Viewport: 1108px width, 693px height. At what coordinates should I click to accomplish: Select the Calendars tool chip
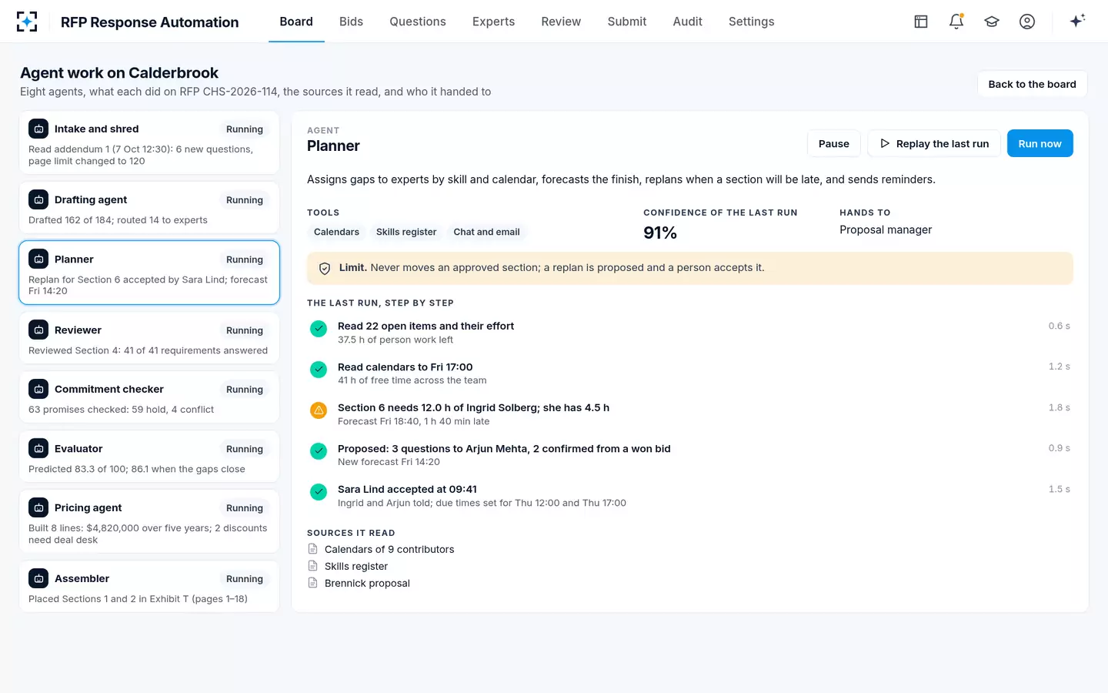pyautogui.click(x=336, y=232)
